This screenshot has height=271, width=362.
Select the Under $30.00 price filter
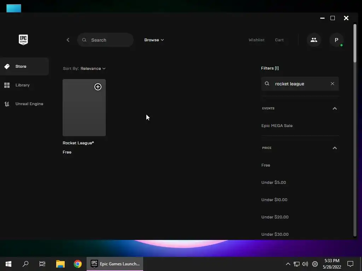pyautogui.click(x=275, y=234)
